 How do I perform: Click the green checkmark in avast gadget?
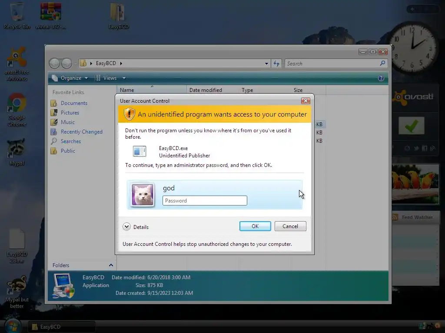coord(412,126)
